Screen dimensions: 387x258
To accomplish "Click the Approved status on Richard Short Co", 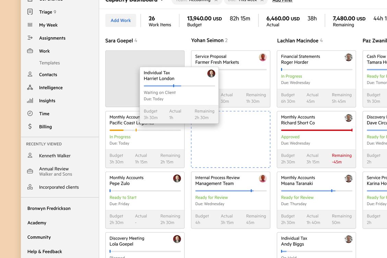I will click(x=290, y=137).
